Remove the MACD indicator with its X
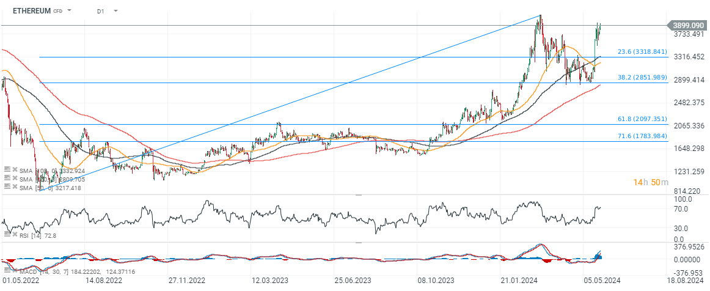Viewport: 710px width, 291px height. click(15, 271)
